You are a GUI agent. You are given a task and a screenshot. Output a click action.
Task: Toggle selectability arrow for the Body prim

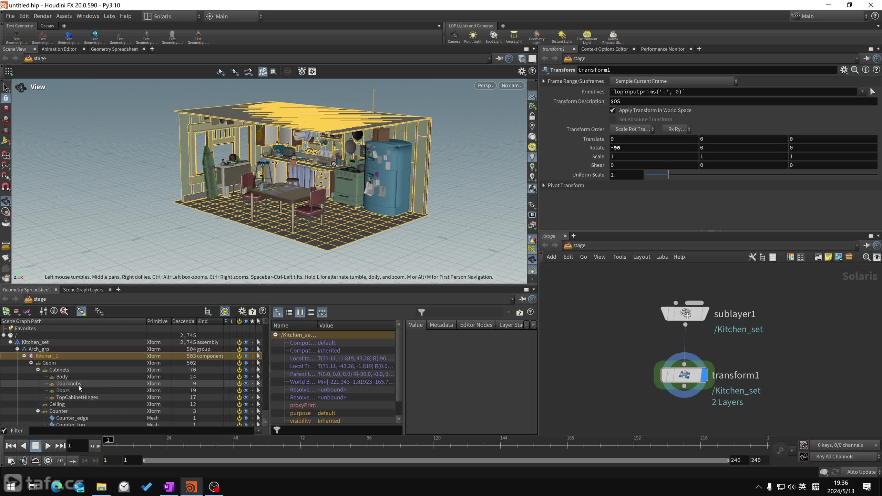pyautogui.click(x=258, y=376)
